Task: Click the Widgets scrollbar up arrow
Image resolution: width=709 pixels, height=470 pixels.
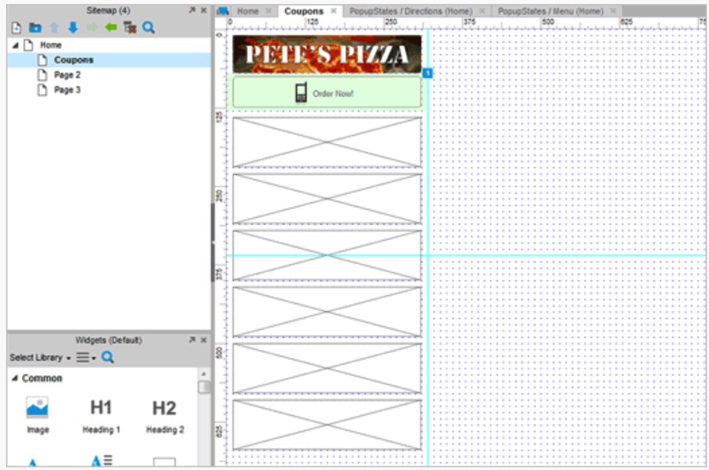Action: [204, 374]
